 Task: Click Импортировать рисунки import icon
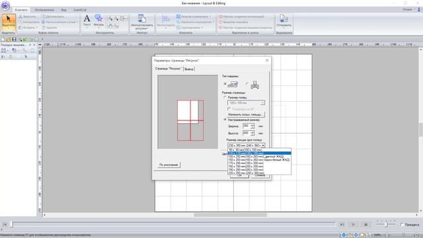point(142,22)
